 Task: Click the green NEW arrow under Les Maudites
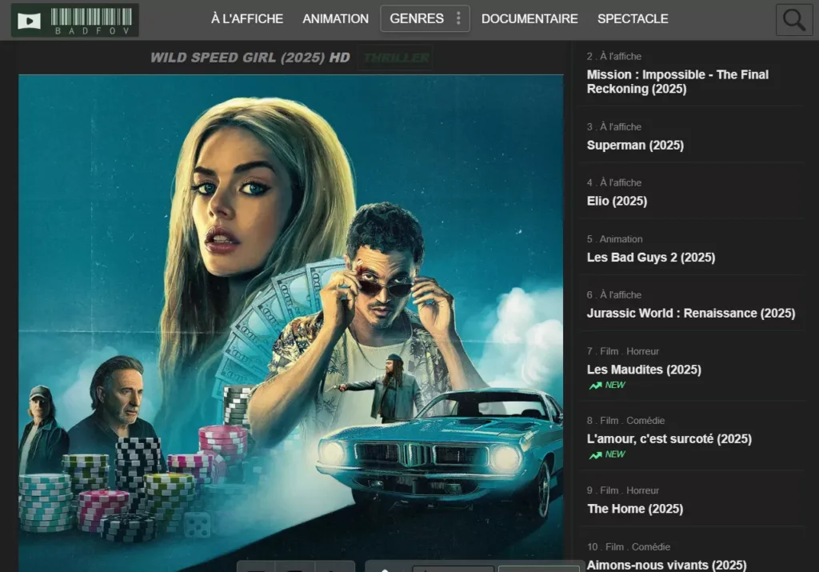(596, 385)
